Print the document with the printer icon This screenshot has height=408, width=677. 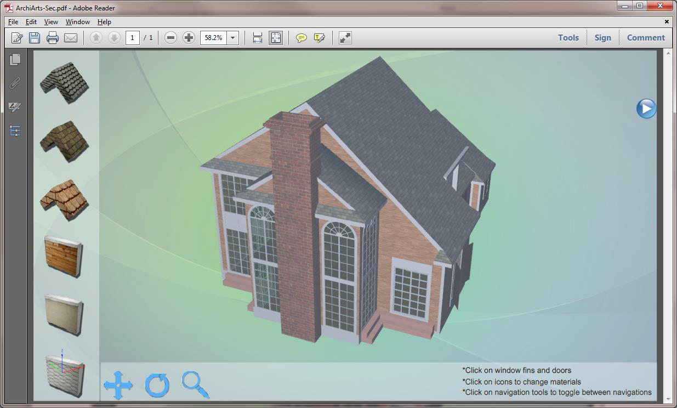pos(53,38)
